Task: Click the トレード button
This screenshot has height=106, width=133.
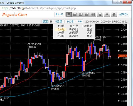Action: pos(59,14)
